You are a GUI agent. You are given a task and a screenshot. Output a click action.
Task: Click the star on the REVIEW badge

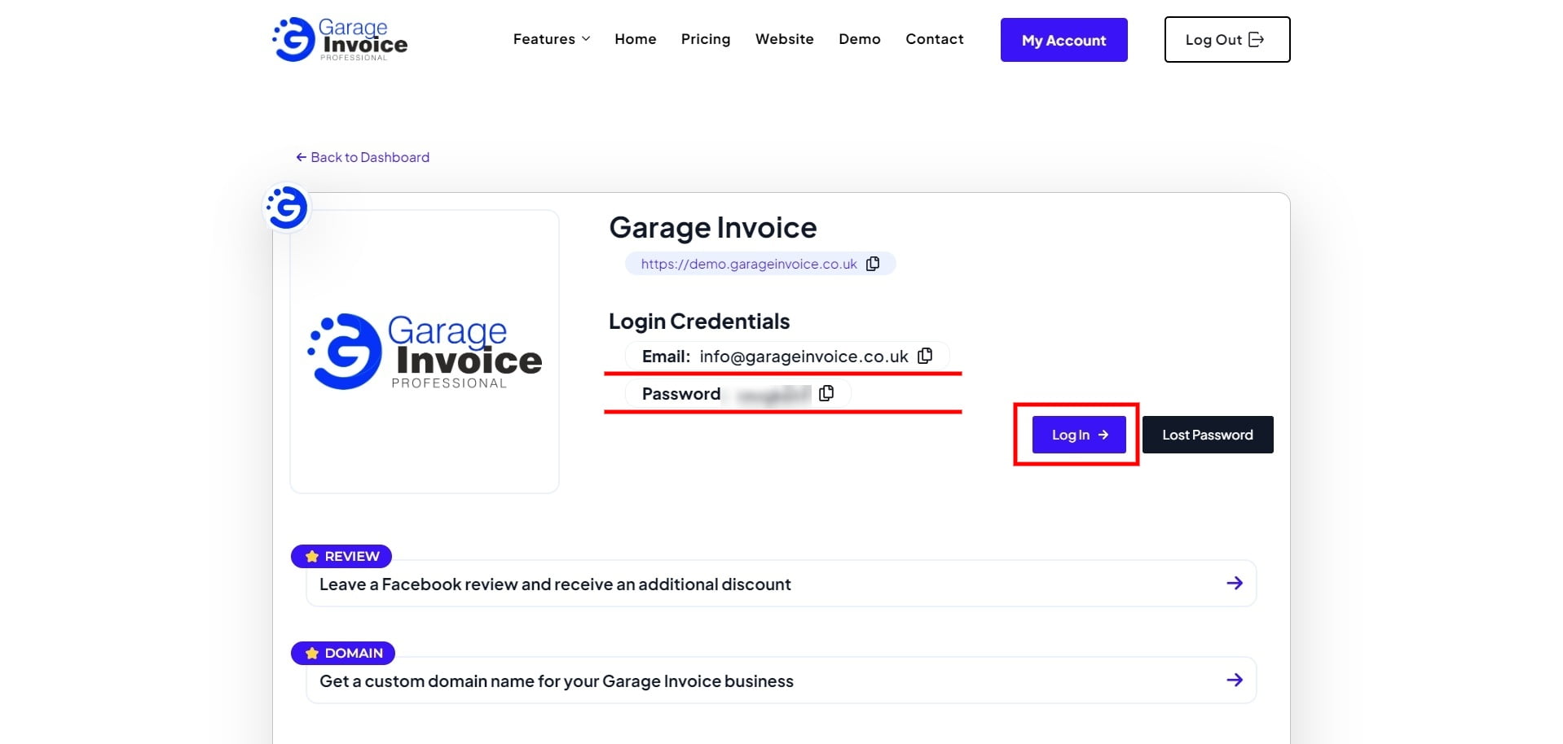310,556
